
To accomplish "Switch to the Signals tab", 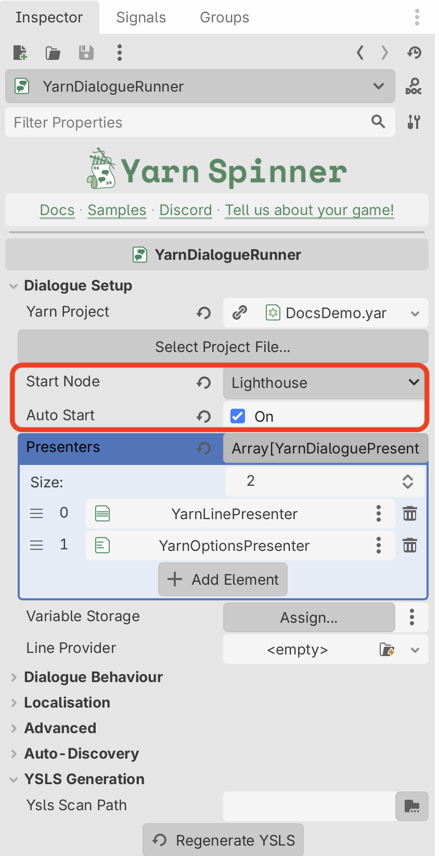I will (141, 17).
